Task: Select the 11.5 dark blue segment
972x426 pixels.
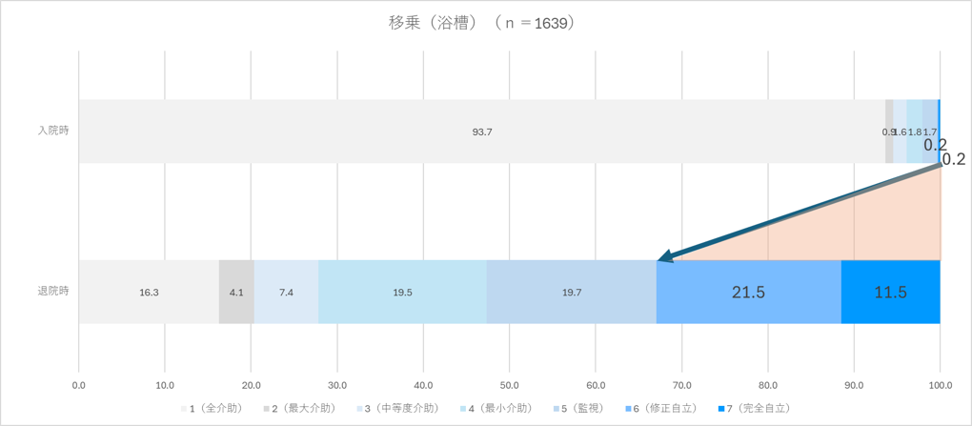Action: [x=891, y=292]
